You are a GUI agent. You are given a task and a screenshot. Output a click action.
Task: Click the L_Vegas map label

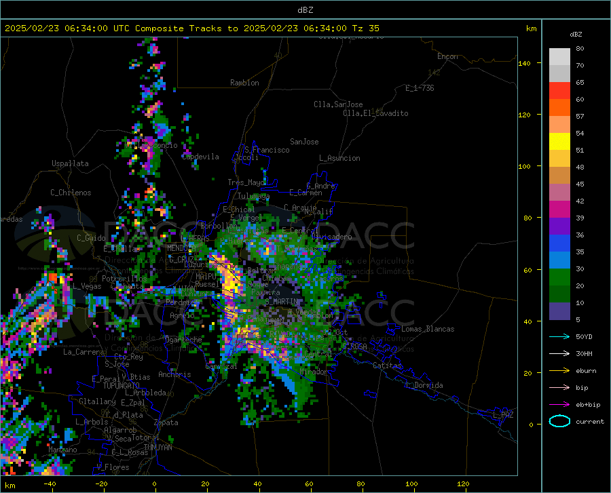[87, 286]
